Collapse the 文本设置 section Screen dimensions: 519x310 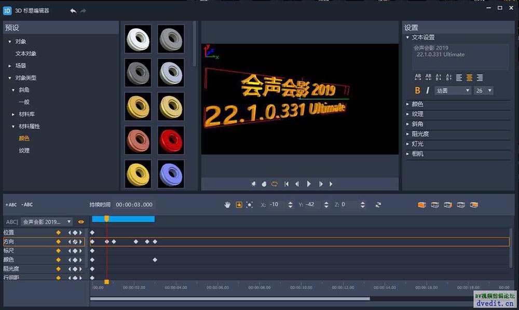[407, 37]
